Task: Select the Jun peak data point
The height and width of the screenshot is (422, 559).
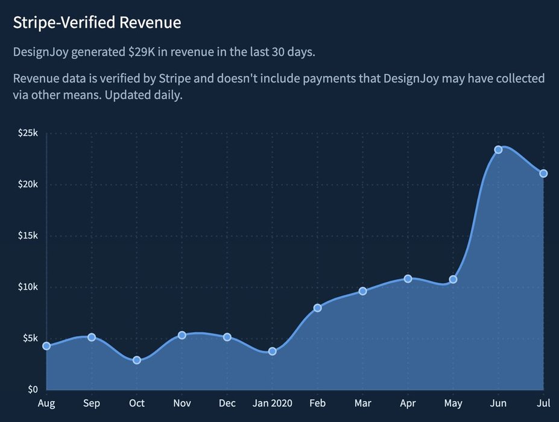Action: tap(498, 150)
